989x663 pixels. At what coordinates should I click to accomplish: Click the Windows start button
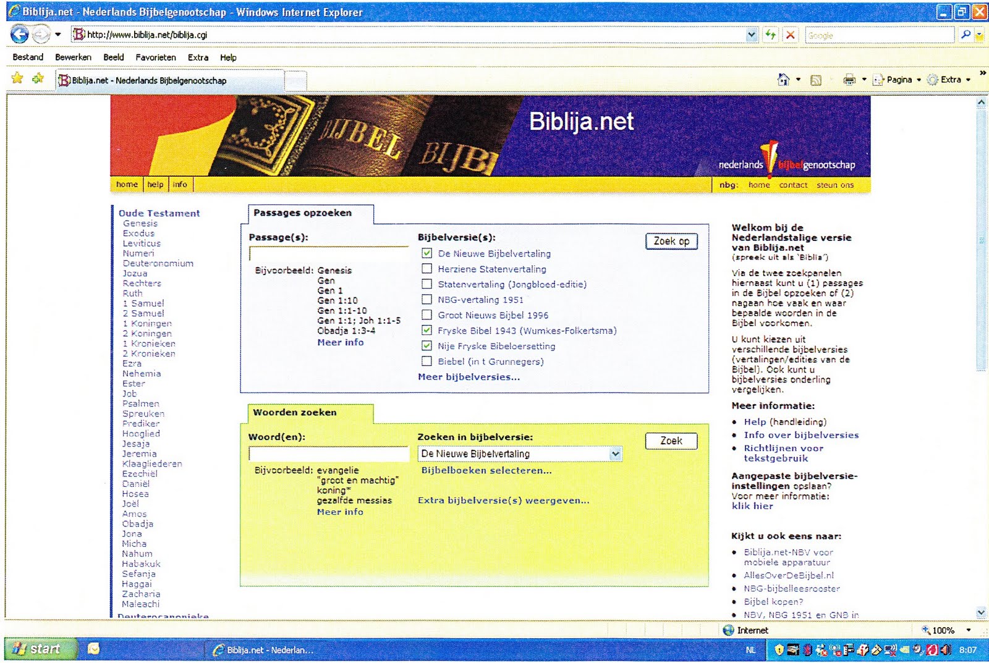coord(41,649)
